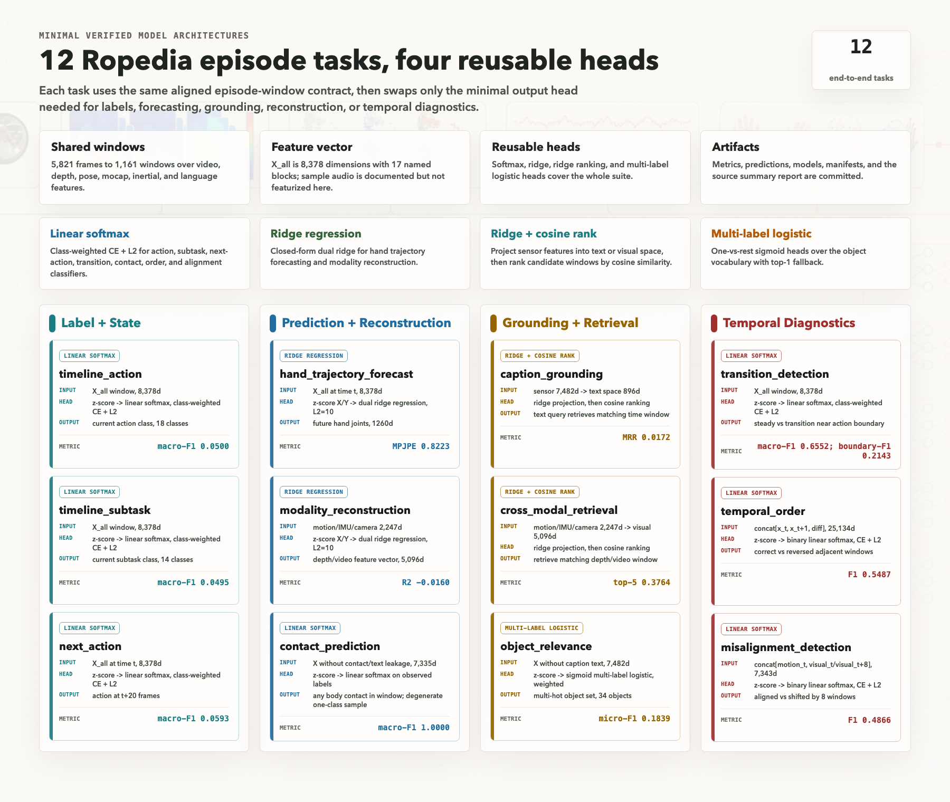Click the misalignment_detection task title
Image resolution: width=950 pixels, height=802 pixels.
pyautogui.click(x=786, y=647)
